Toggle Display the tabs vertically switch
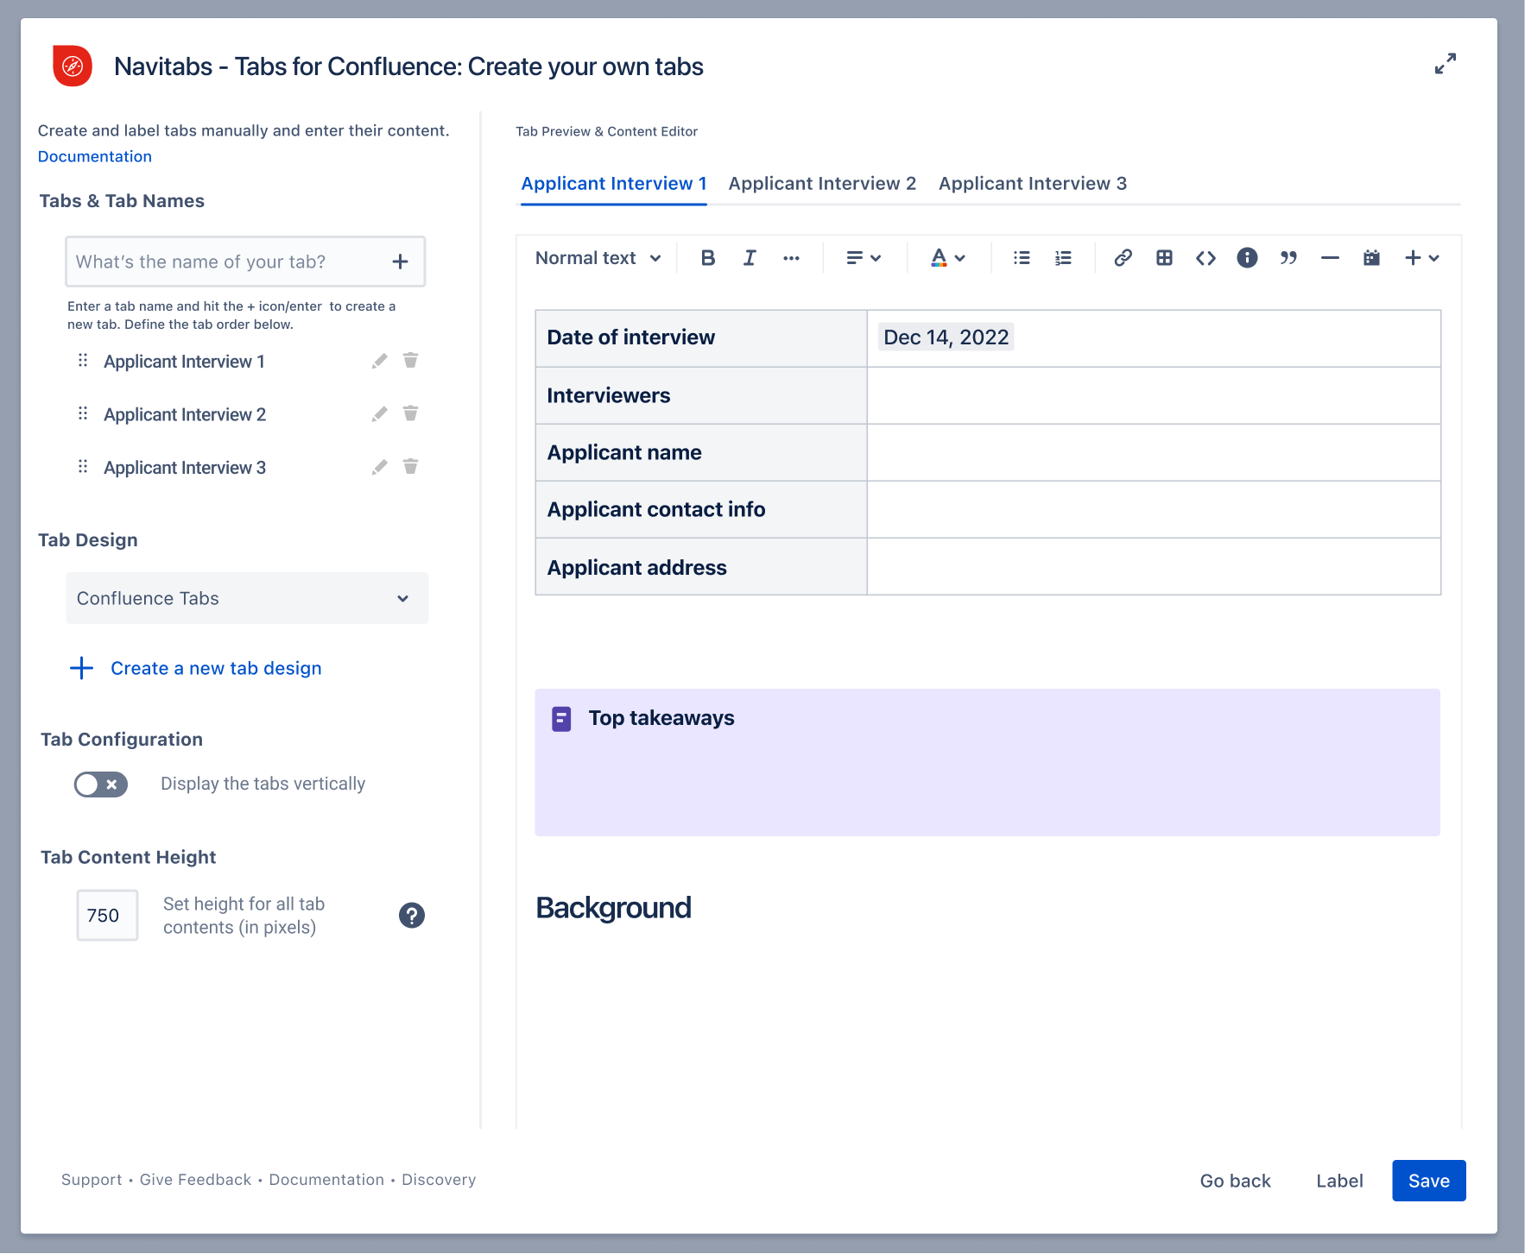The height and width of the screenshot is (1254, 1525). pyautogui.click(x=101, y=785)
